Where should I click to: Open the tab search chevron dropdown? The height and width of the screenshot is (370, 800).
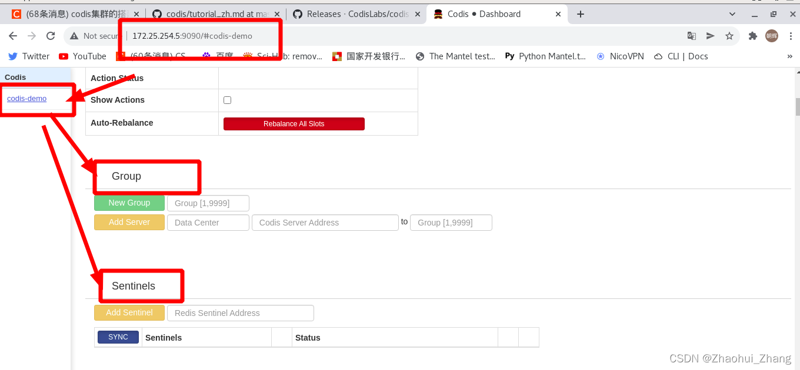[732, 14]
